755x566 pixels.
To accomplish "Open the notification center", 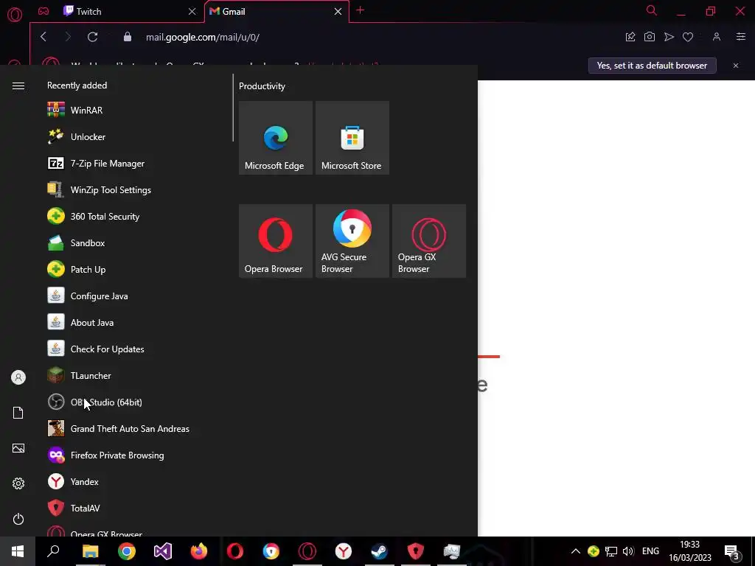I will tap(732, 551).
